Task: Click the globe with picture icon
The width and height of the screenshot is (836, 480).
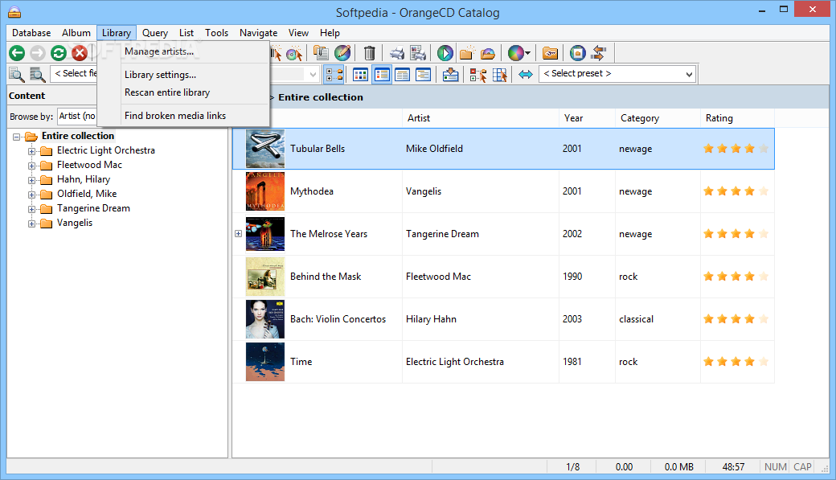Action: pyautogui.click(x=577, y=53)
